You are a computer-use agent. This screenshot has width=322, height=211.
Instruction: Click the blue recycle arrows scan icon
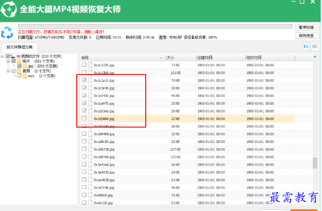(x=7, y=33)
